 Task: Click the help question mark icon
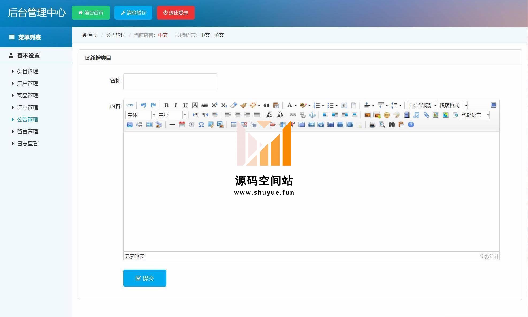(x=411, y=125)
